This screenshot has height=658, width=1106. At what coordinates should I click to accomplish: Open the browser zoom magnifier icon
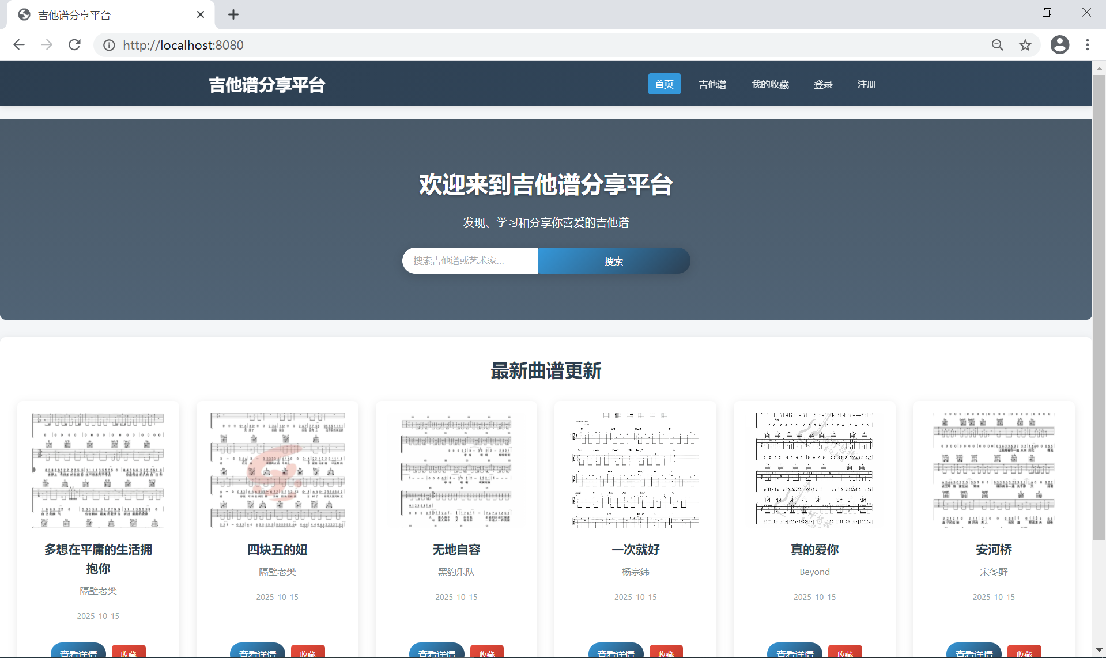997,45
